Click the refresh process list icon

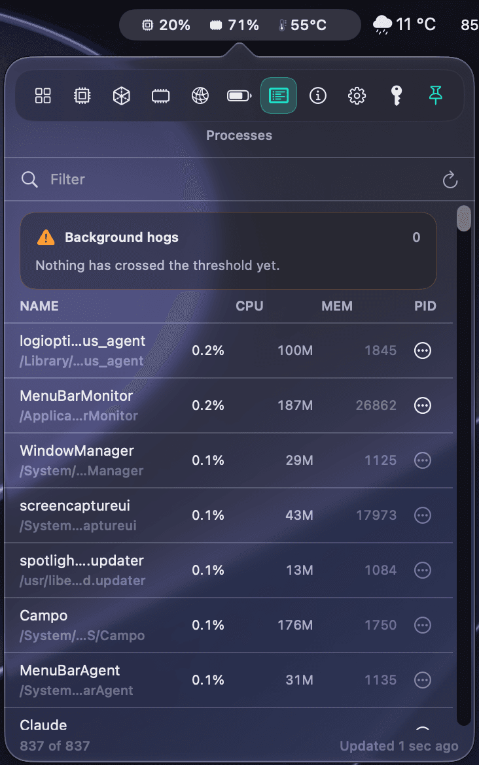[x=450, y=180]
